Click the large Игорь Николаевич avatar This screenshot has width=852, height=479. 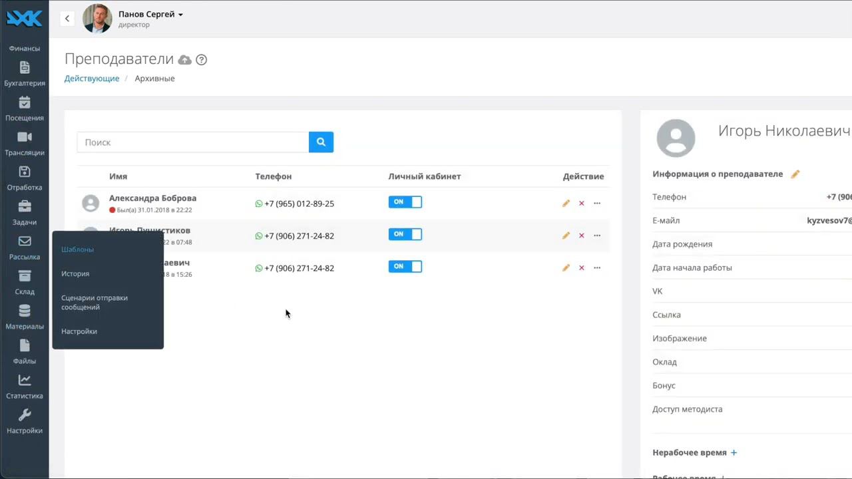(676, 138)
